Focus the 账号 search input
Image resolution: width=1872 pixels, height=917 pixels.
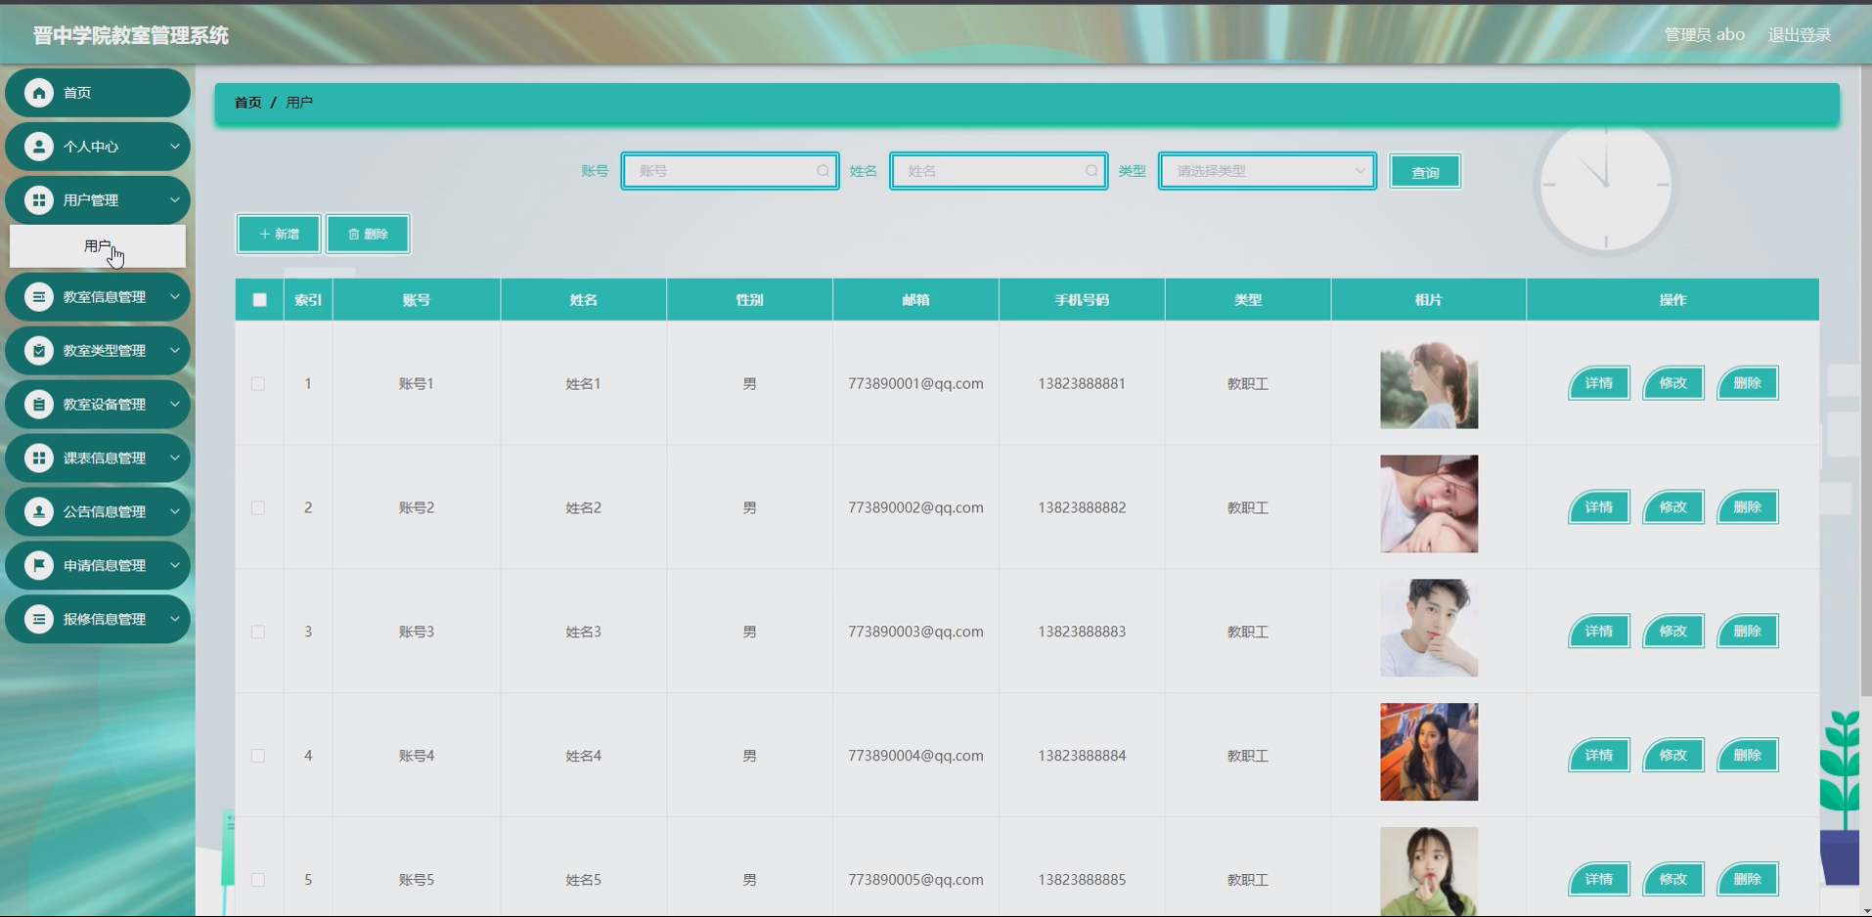click(730, 171)
